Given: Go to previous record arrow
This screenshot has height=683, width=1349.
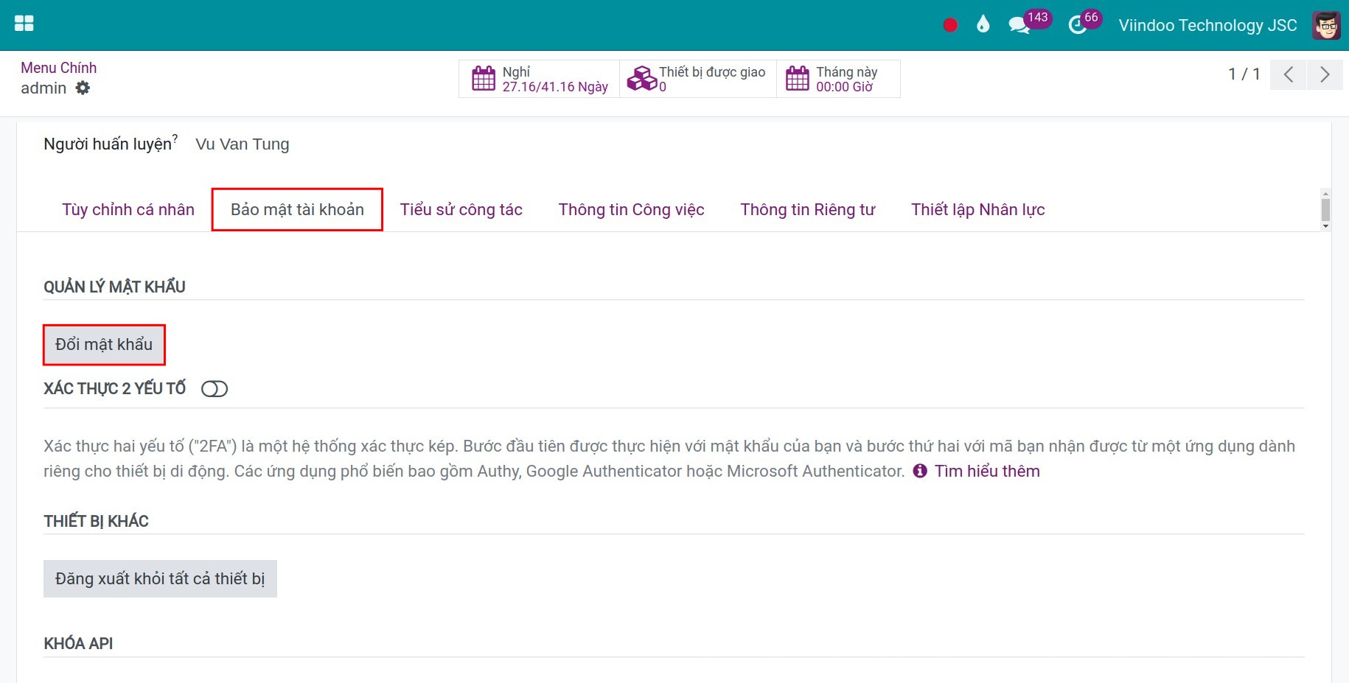Looking at the screenshot, I should pos(1289,74).
